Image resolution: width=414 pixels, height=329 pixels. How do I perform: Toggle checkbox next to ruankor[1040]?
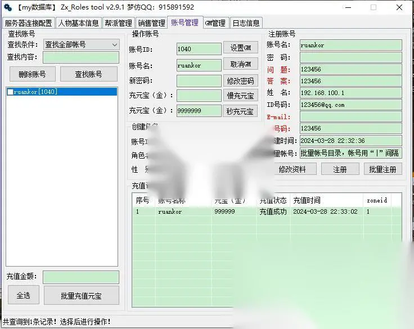click(x=10, y=92)
